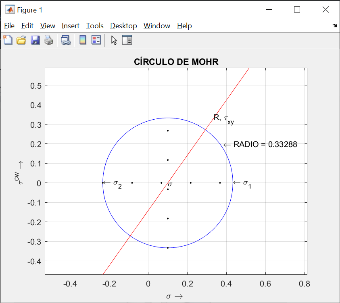Insert a colorbar from the toolbar

pos(83,40)
